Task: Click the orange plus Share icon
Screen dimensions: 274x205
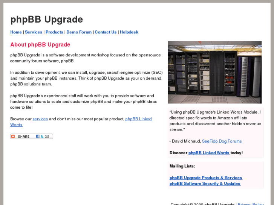Action: click(13, 137)
